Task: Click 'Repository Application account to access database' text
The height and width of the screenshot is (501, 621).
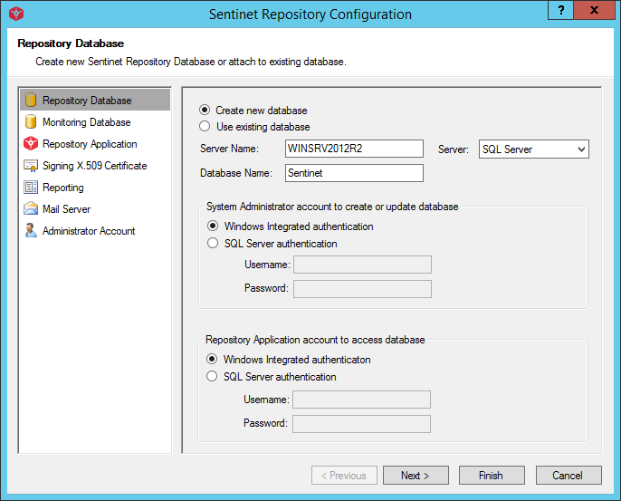Action: click(x=315, y=340)
